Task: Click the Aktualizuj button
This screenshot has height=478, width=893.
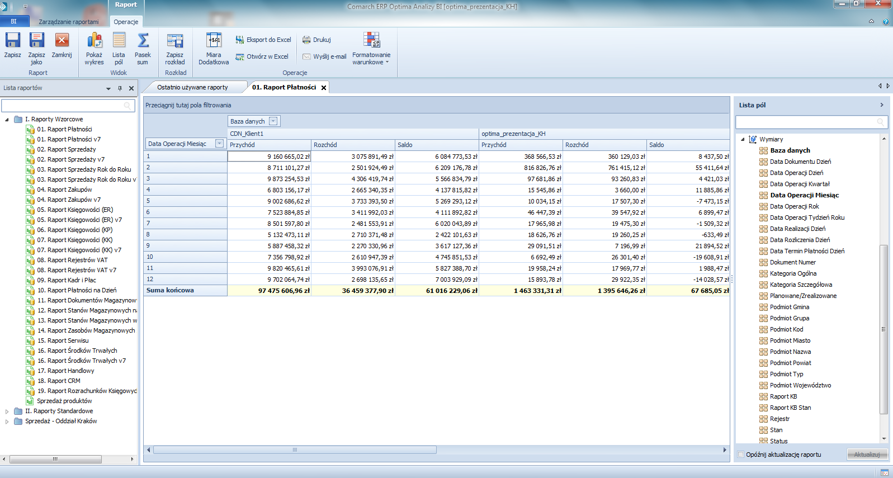Action: [867, 455]
